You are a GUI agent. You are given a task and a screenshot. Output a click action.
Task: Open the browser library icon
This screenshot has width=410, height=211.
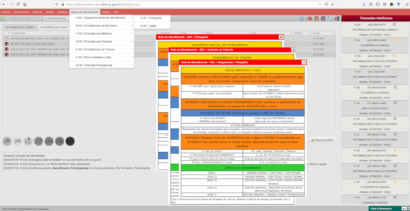click(371, 5)
